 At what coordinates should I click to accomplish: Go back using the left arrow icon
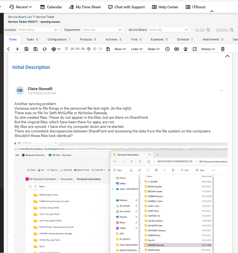click(9, 49)
